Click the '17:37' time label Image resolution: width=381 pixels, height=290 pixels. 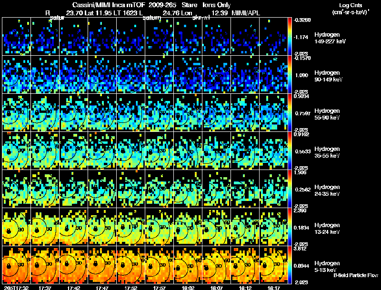(45, 288)
